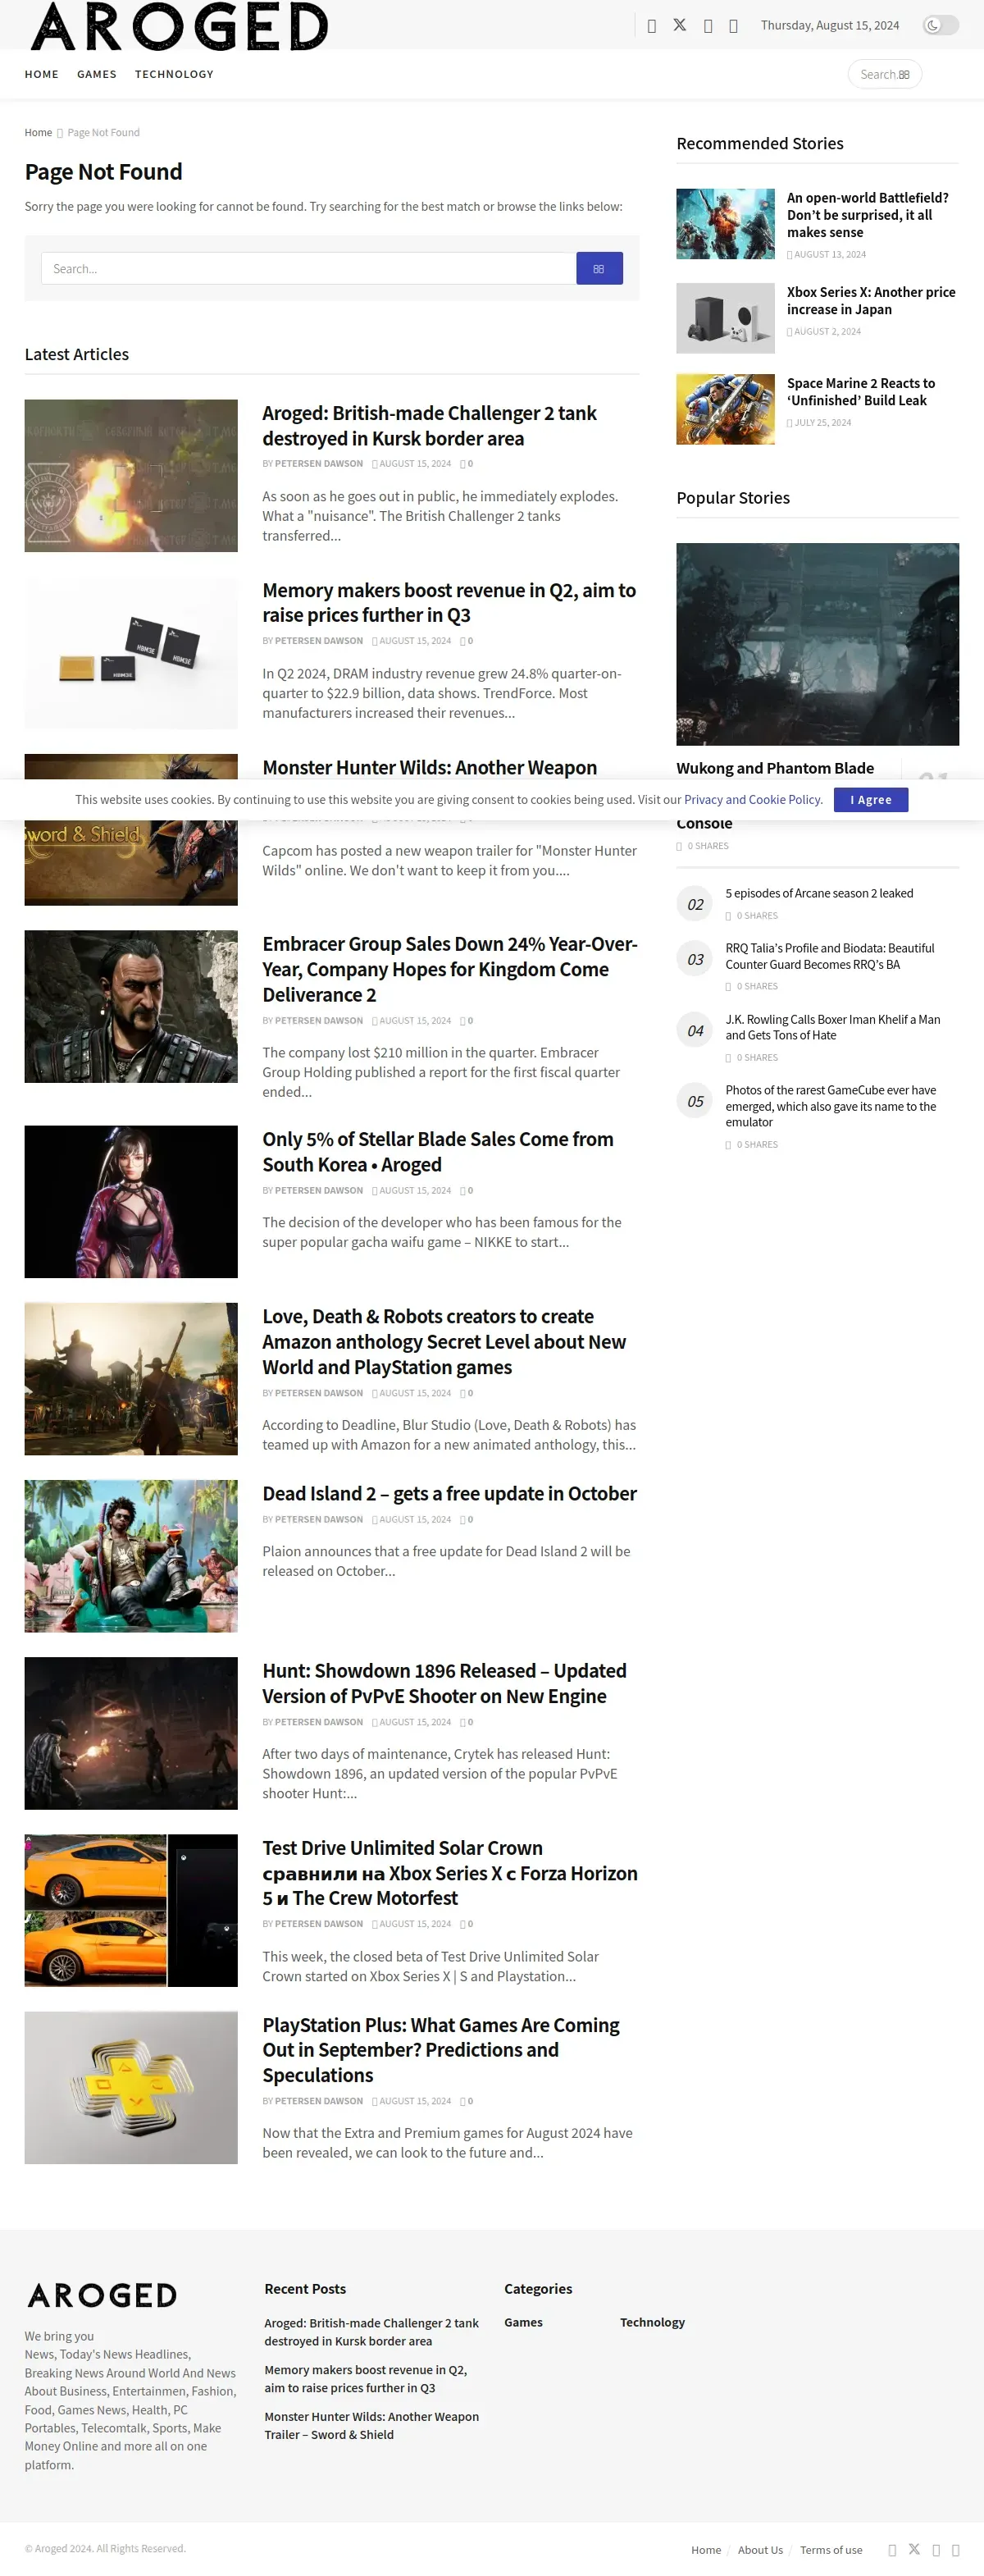984x2576 pixels.
Task: Open Hunt: Showdown 1896 Released article
Action: (x=444, y=1684)
